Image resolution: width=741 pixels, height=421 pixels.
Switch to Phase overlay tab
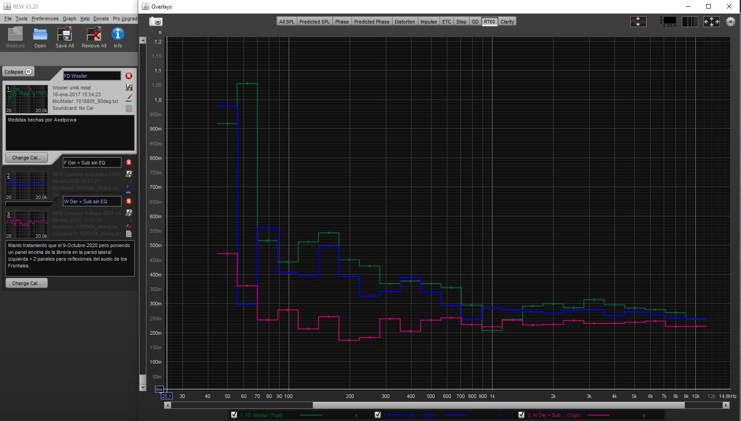(342, 22)
